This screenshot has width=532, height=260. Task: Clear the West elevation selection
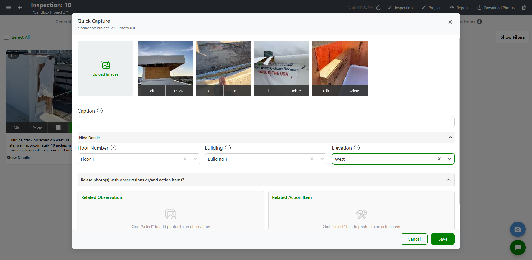tap(439, 159)
